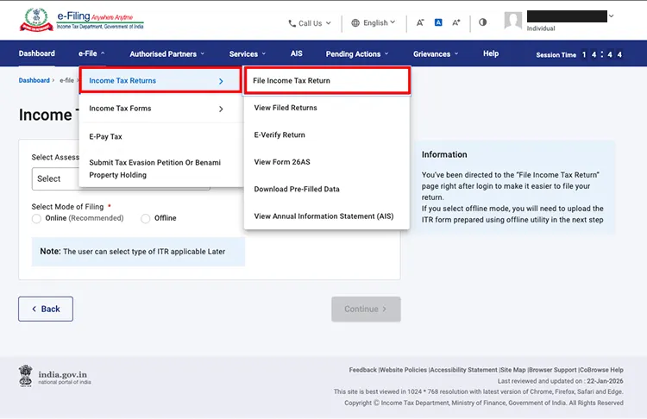
Task: Open the Services menu
Action: [x=248, y=54]
